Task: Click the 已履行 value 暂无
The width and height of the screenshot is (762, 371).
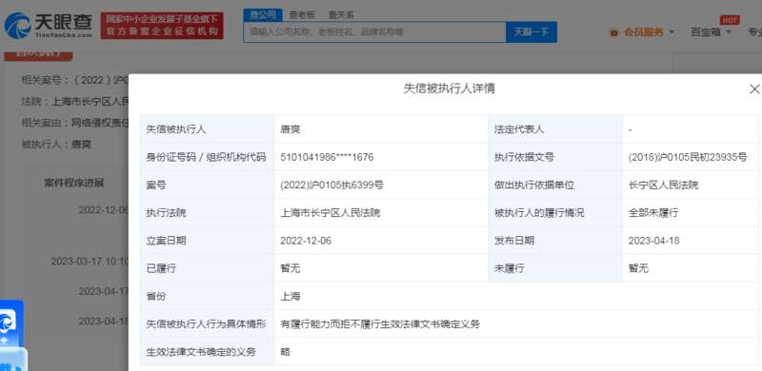Action: click(x=291, y=268)
